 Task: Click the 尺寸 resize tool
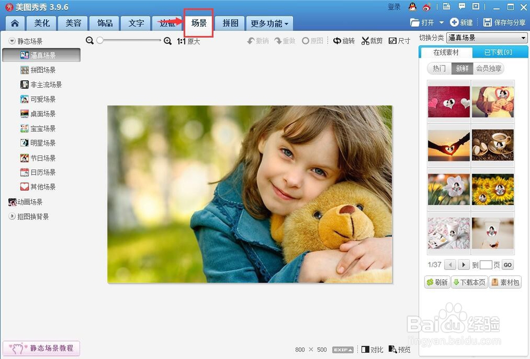400,41
